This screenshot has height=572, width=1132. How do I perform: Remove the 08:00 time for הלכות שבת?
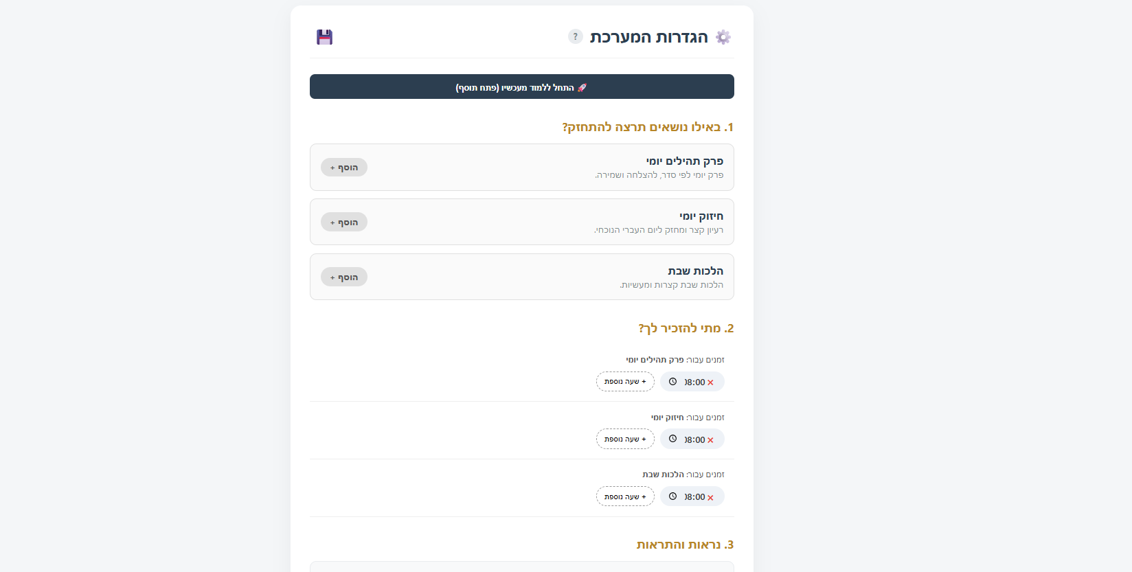pos(712,496)
